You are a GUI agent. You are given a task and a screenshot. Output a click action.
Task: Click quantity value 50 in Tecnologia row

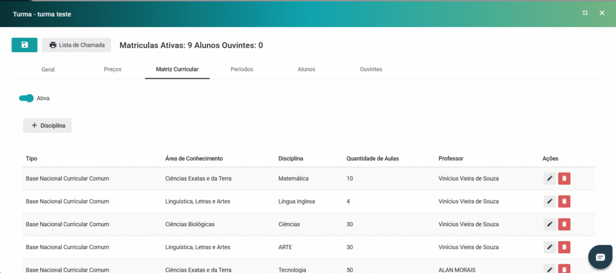[350, 270]
